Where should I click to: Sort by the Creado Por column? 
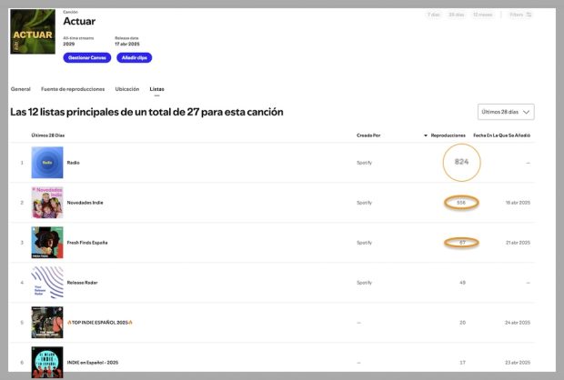click(368, 135)
